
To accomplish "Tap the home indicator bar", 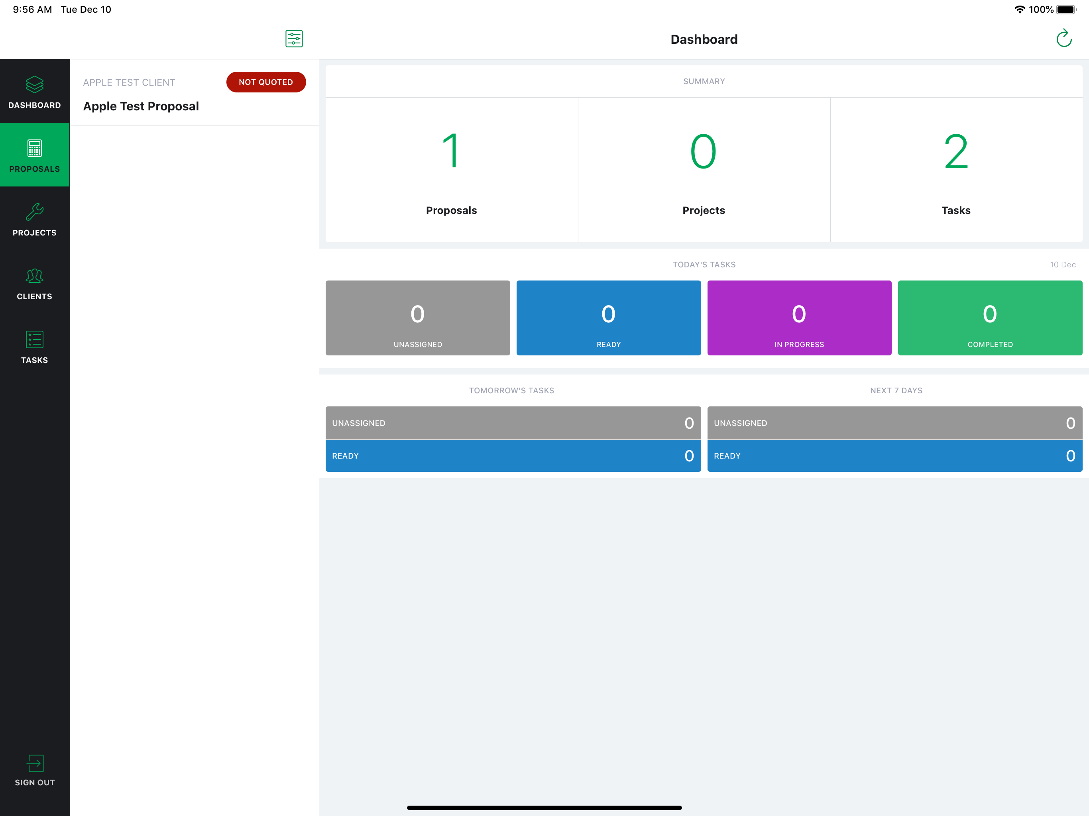I will pos(544,808).
